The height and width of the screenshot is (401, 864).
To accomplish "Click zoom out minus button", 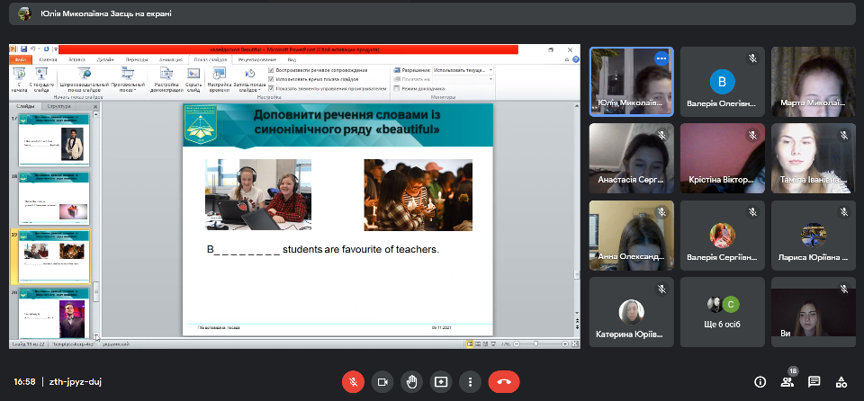I will click(515, 343).
